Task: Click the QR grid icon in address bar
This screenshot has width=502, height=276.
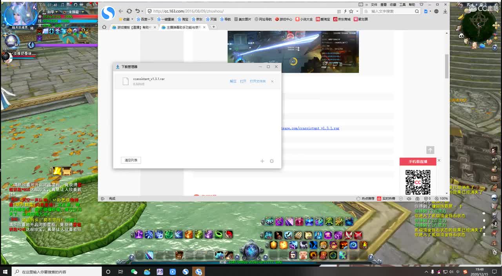Action: coord(339,11)
